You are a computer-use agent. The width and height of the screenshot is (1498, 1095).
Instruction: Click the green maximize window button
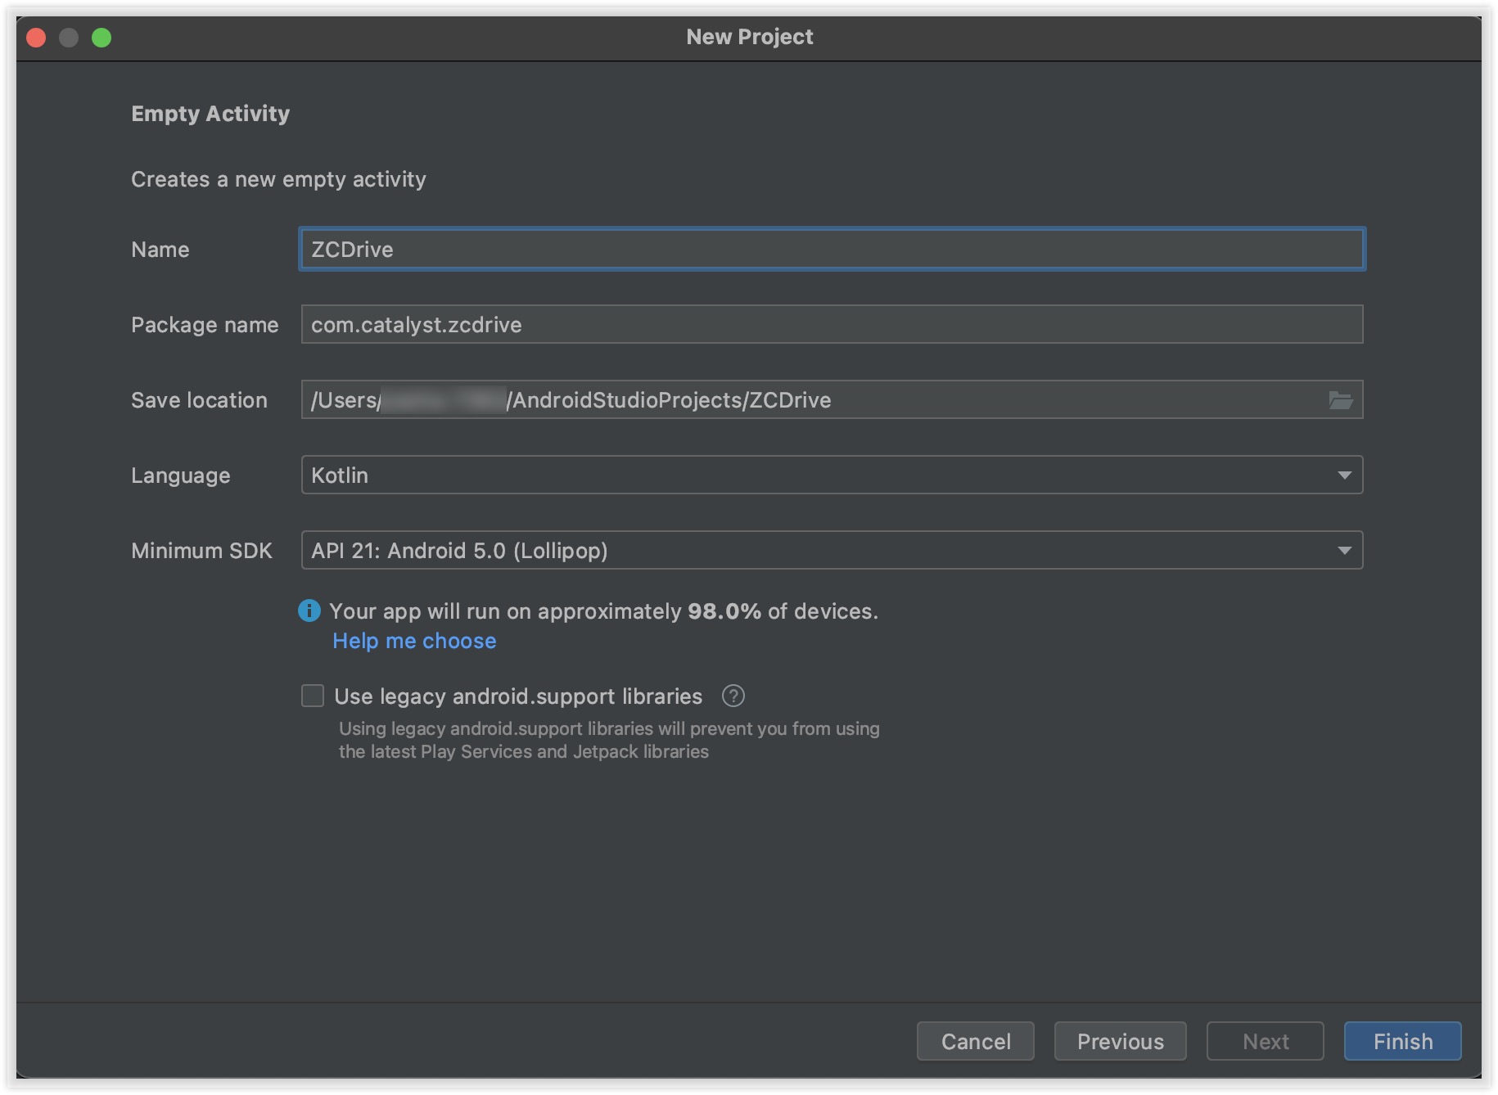tap(102, 38)
